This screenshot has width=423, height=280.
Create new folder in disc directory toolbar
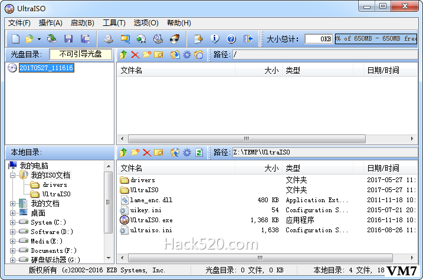[147, 55]
